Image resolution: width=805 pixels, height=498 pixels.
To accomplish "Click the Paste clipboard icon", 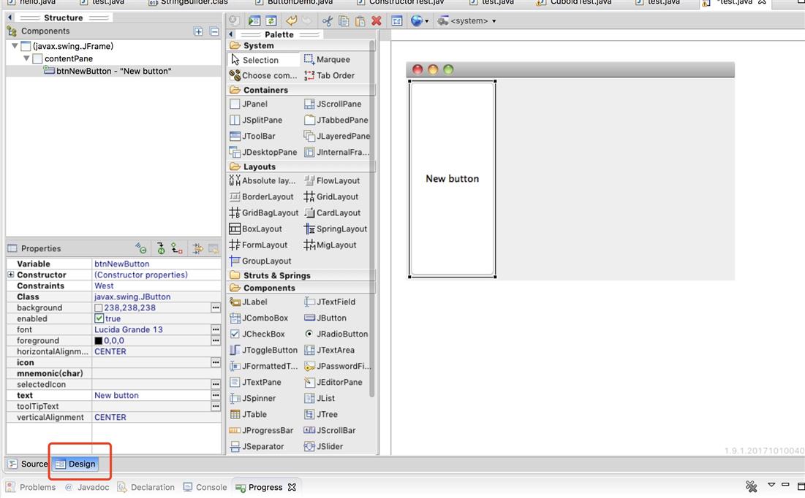I will click(360, 21).
